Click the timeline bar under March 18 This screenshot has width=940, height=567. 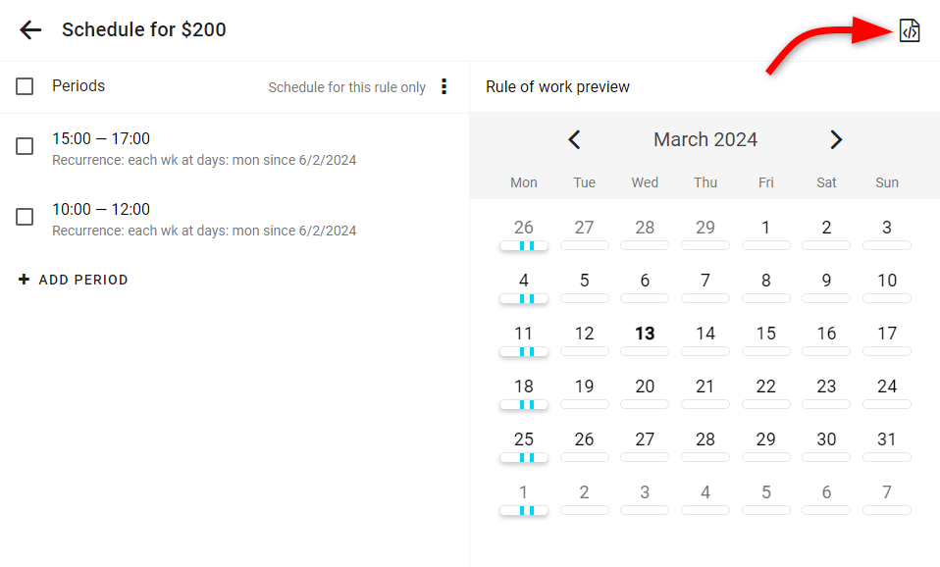tap(524, 404)
